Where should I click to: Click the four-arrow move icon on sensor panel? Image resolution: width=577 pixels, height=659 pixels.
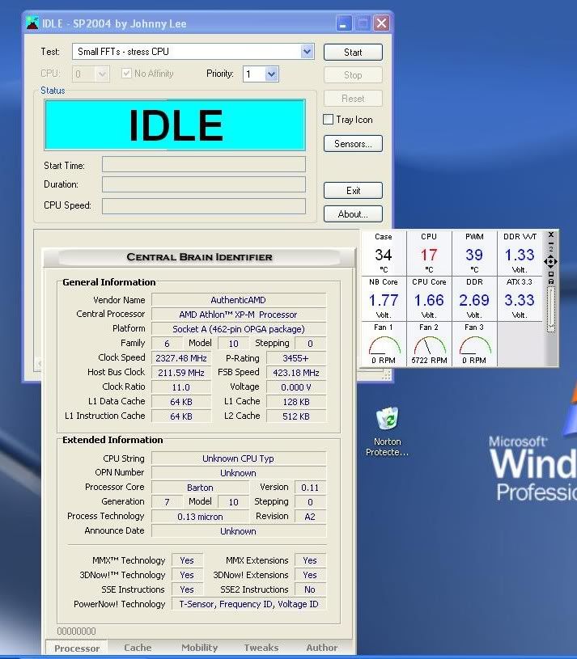pos(551,262)
